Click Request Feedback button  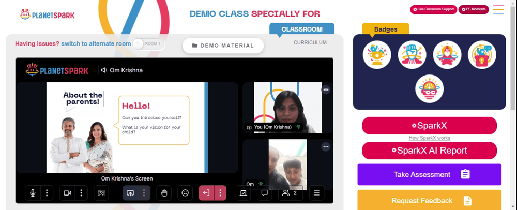pyautogui.click(x=429, y=200)
